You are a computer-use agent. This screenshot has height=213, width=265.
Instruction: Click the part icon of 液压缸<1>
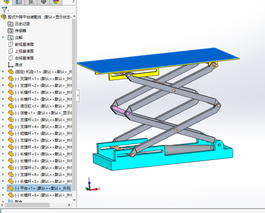pos(11,106)
